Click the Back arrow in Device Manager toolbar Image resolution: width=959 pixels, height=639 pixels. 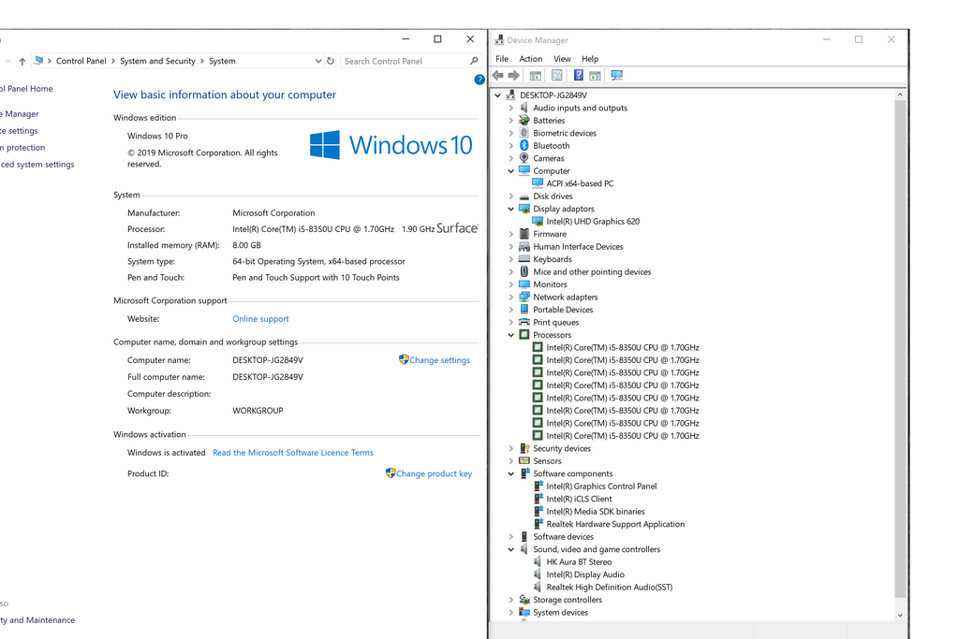coord(498,75)
